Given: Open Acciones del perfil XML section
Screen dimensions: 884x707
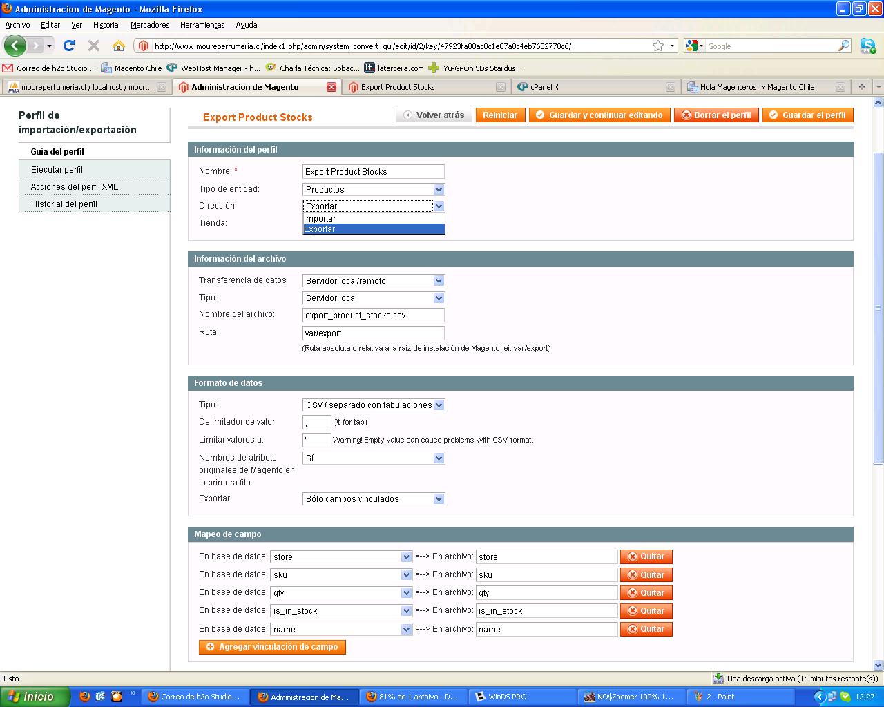Looking at the screenshot, I should (94, 186).
